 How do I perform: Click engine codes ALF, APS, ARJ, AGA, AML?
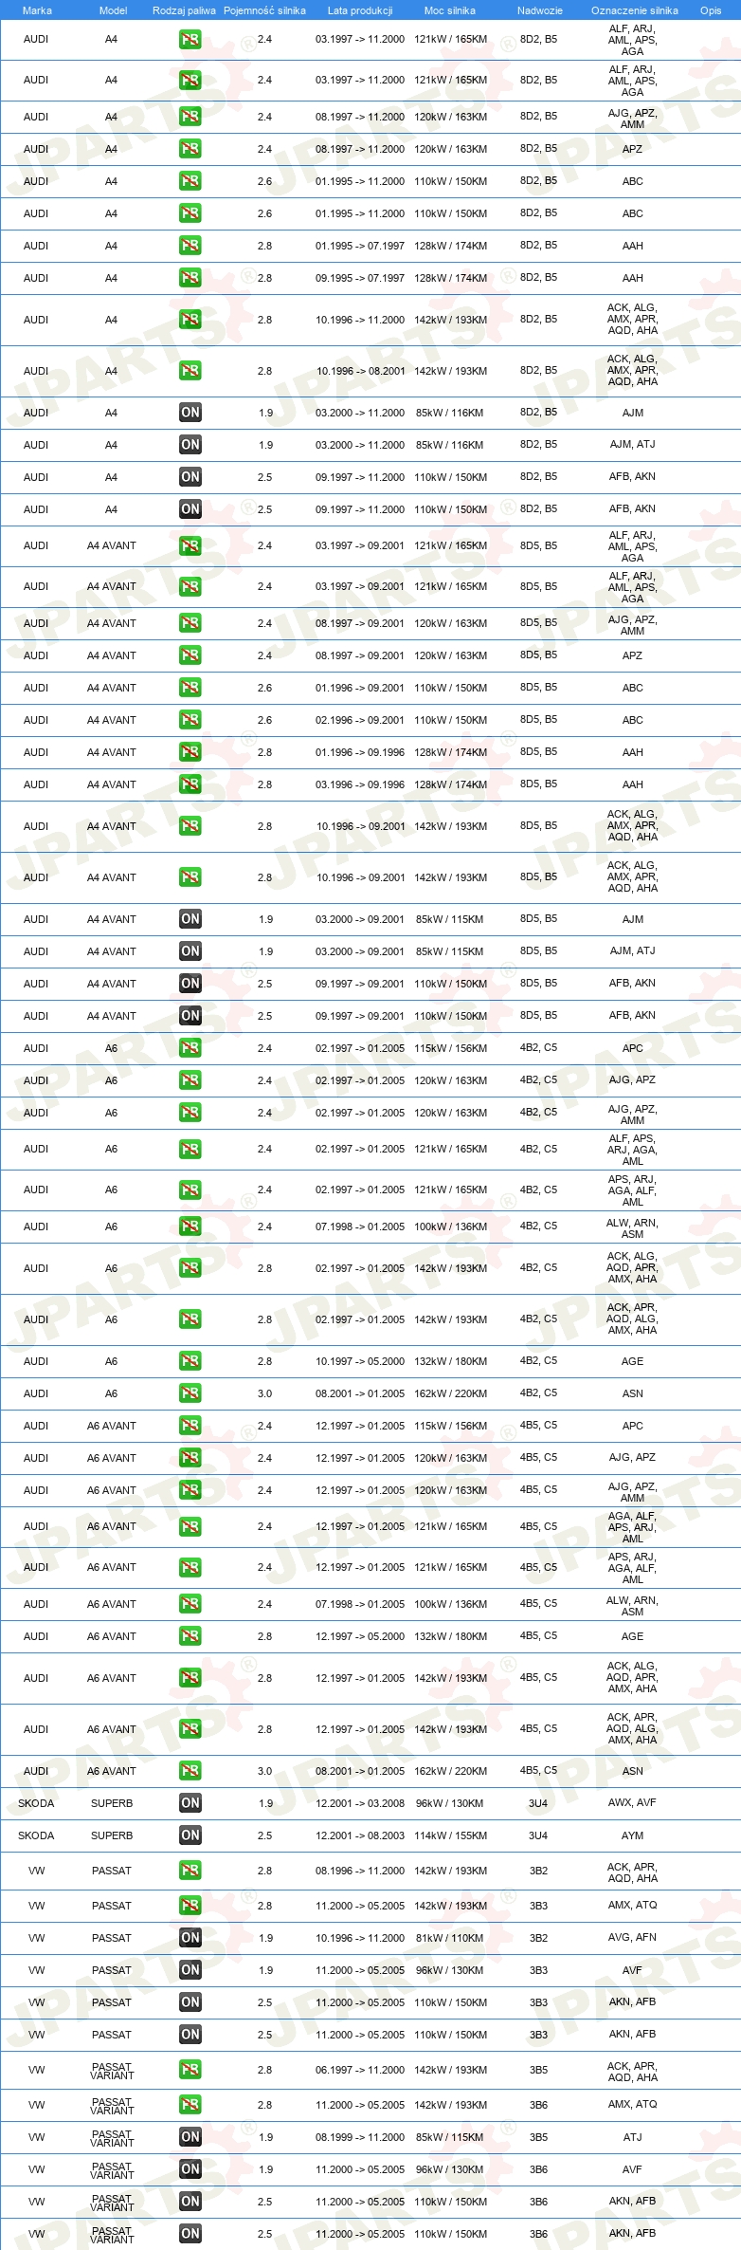[x=633, y=1150]
